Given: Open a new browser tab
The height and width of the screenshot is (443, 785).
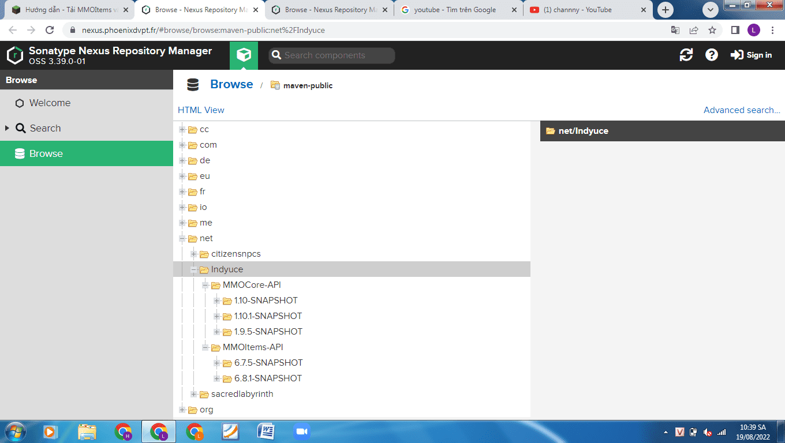Looking at the screenshot, I should 666,10.
